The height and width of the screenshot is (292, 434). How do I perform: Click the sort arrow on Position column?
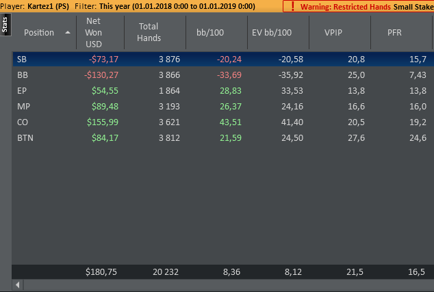pyautogui.click(x=67, y=33)
